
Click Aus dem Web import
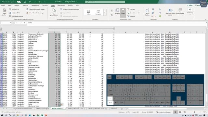point(15,13)
